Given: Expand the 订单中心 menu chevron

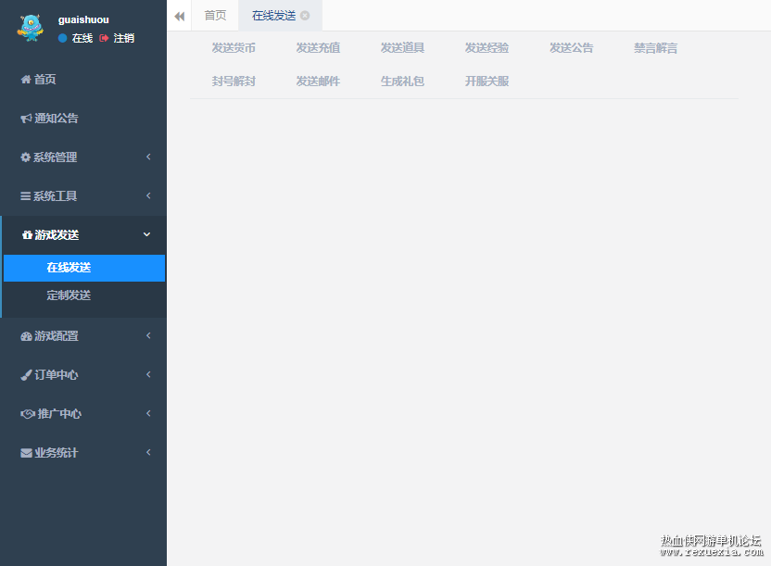Looking at the screenshot, I should [x=148, y=374].
